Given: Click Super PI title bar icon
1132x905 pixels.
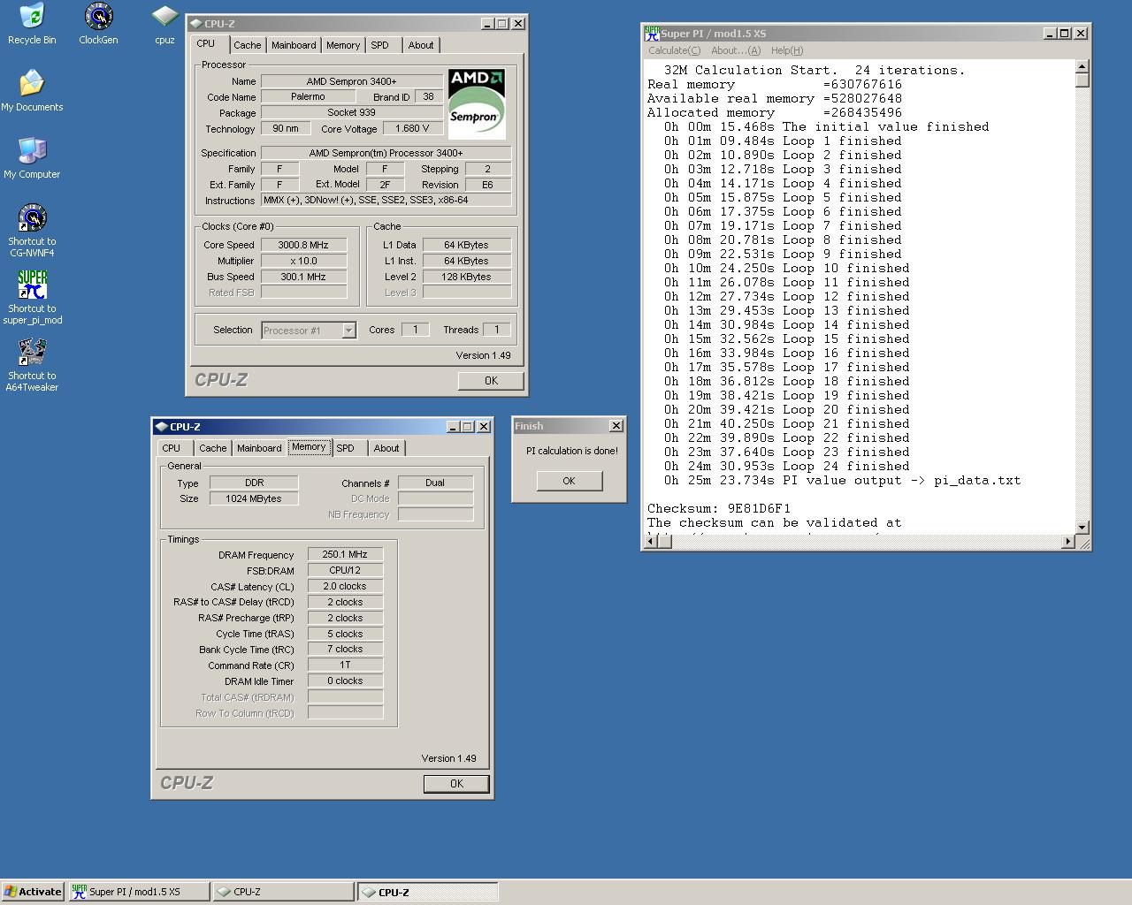Looking at the screenshot, I should (652, 33).
